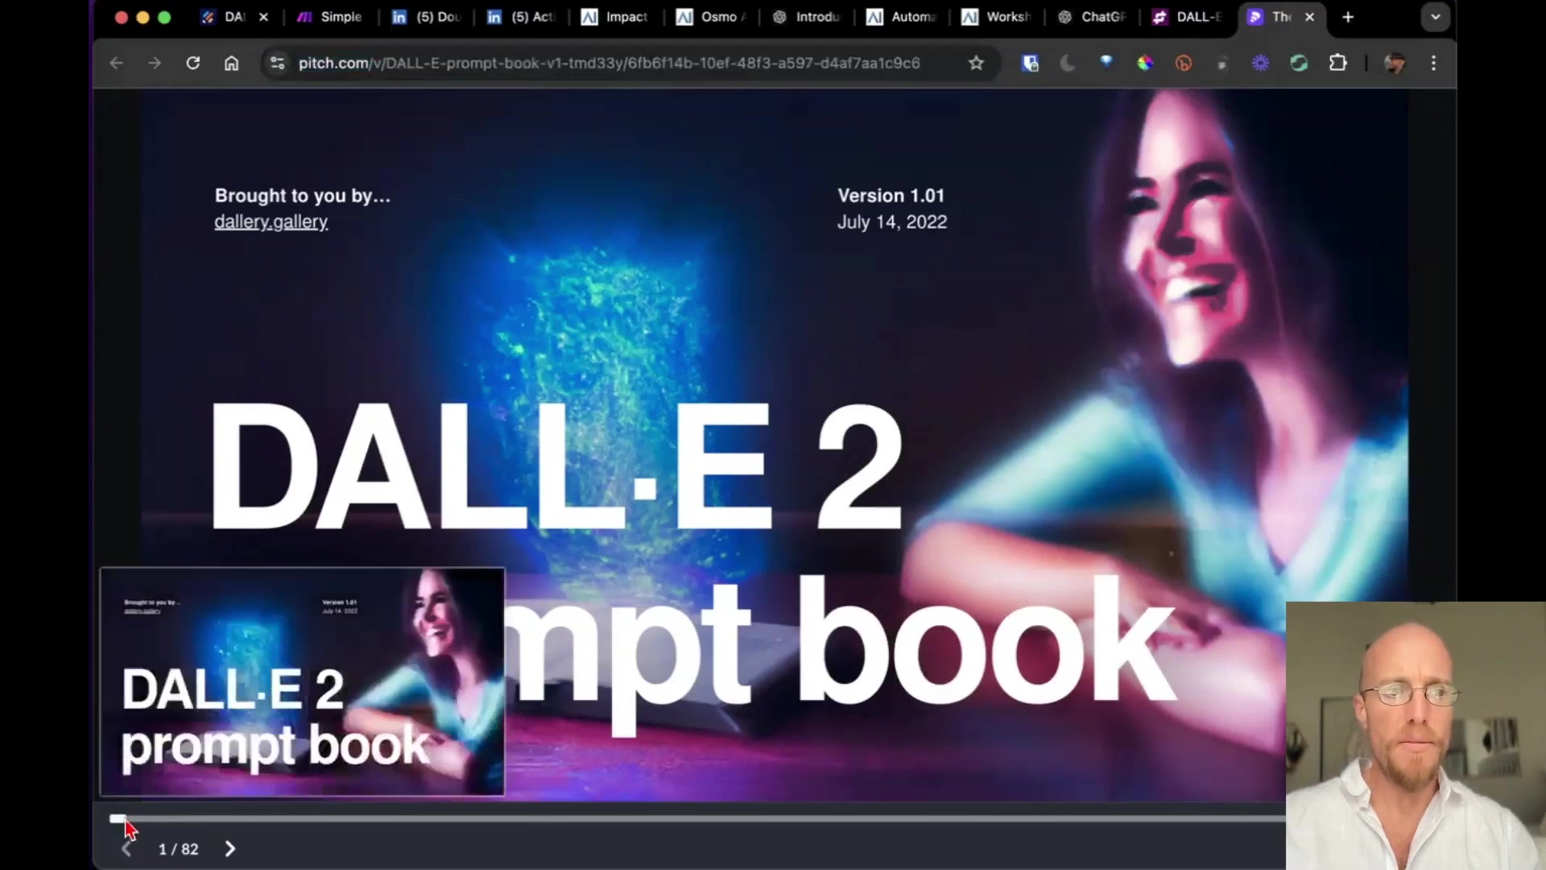Click the 'DALL·E 2' slide title
This screenshot has height=870, width=1546.
coord(556,467)
